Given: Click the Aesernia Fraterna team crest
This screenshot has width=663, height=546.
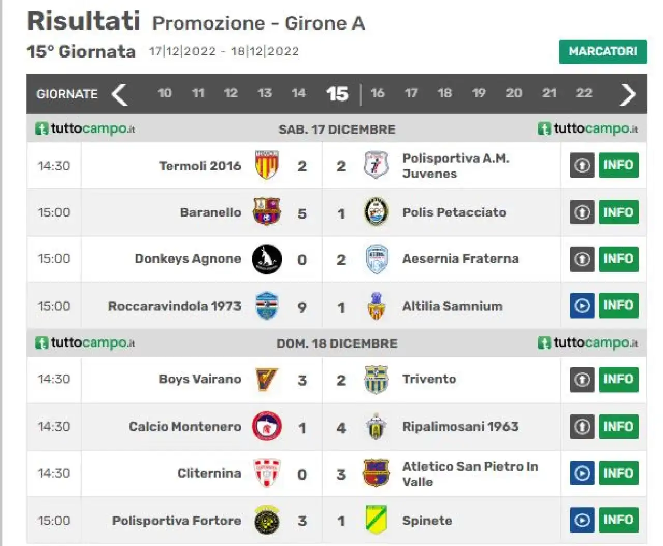Looking at the screenshot, I should 377,258.
